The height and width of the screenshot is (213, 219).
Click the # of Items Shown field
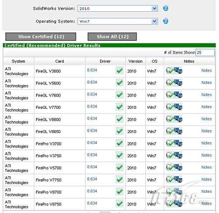pos(205,52)
